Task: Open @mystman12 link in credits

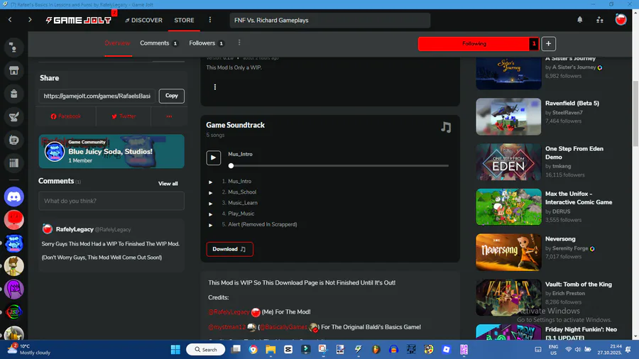Action: pyautogui.click(x=227, y=327)
